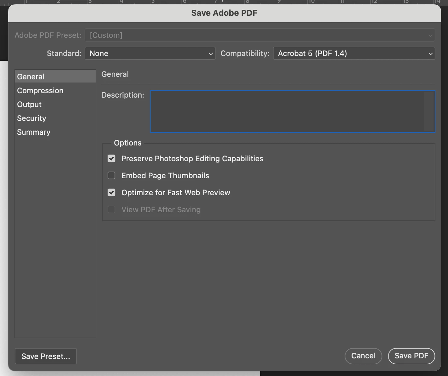Image resolution: width=448 pixels, height=376 pixels.
Task: Select Acrobat 5 (PDF 1.4) compatibility option
Action: click(x=354, y=53)
